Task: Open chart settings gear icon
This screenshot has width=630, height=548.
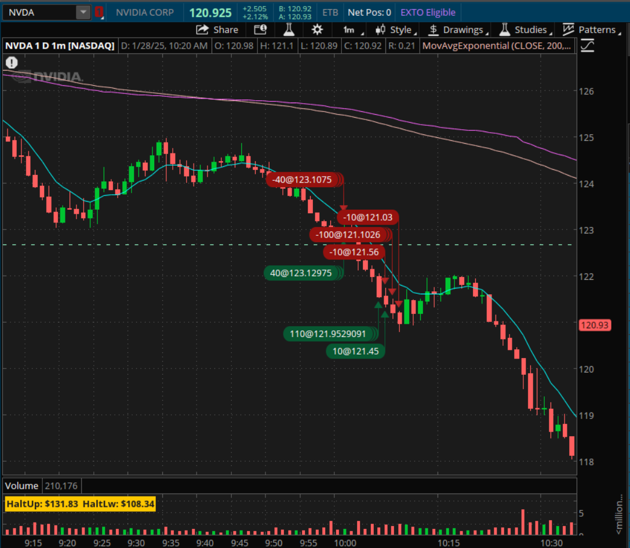Action: click(317, 30)
